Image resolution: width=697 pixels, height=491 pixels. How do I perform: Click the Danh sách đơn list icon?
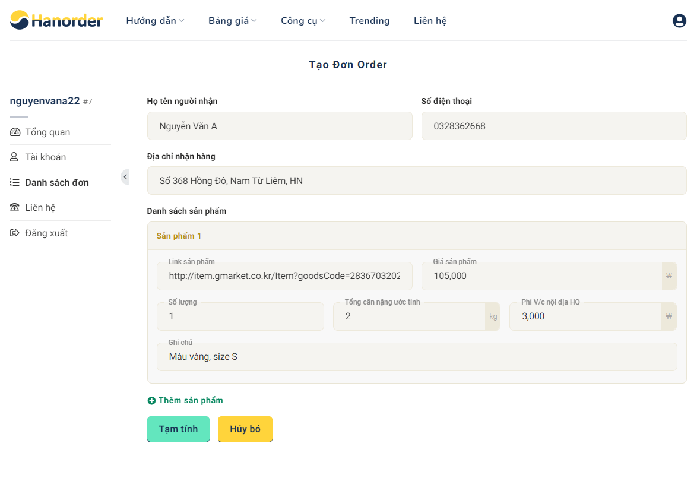click(x=14, y=182)
